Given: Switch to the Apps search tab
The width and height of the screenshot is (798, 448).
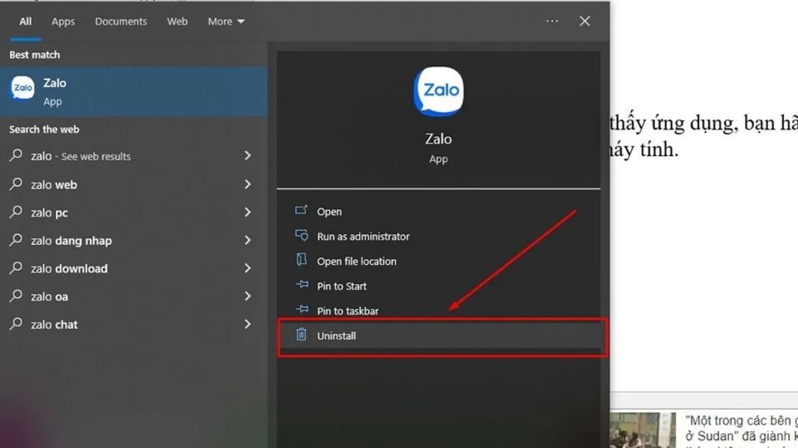Looking at the screenshot, I should pyautogui.click(x=63, y=21).
